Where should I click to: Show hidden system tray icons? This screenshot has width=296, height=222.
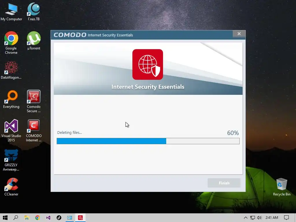246,218
